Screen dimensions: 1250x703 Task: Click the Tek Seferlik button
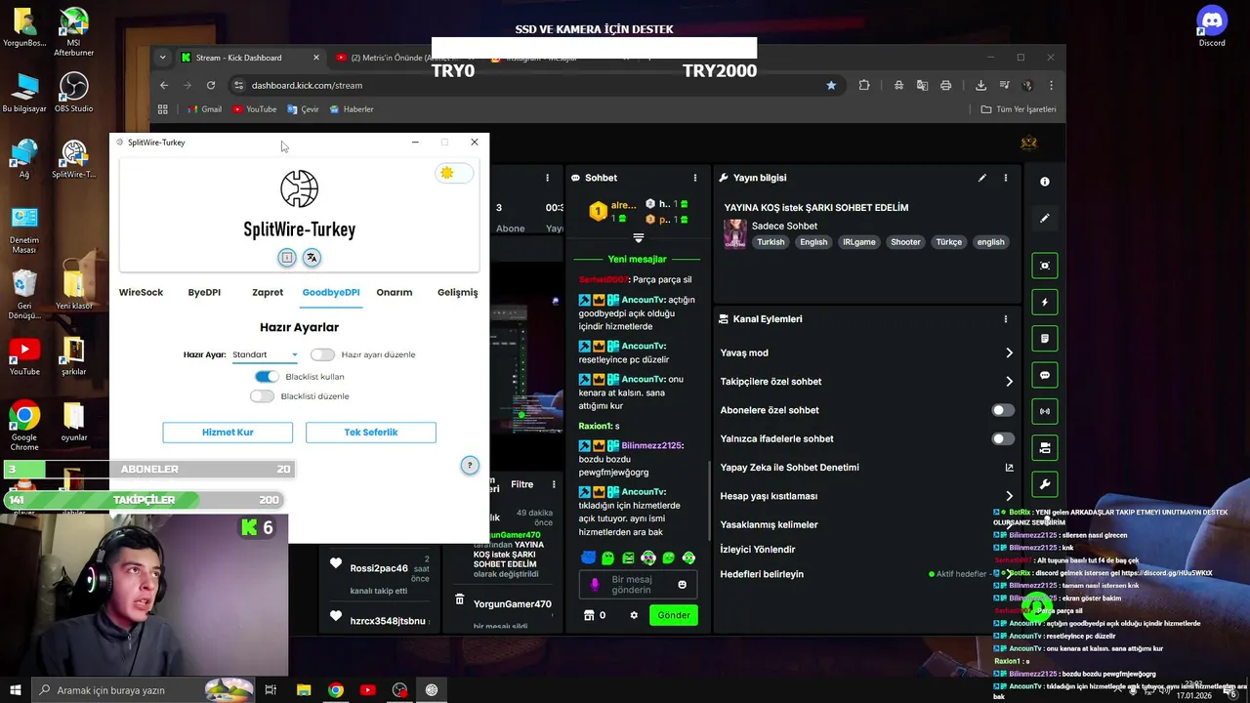tap(371, 432)
